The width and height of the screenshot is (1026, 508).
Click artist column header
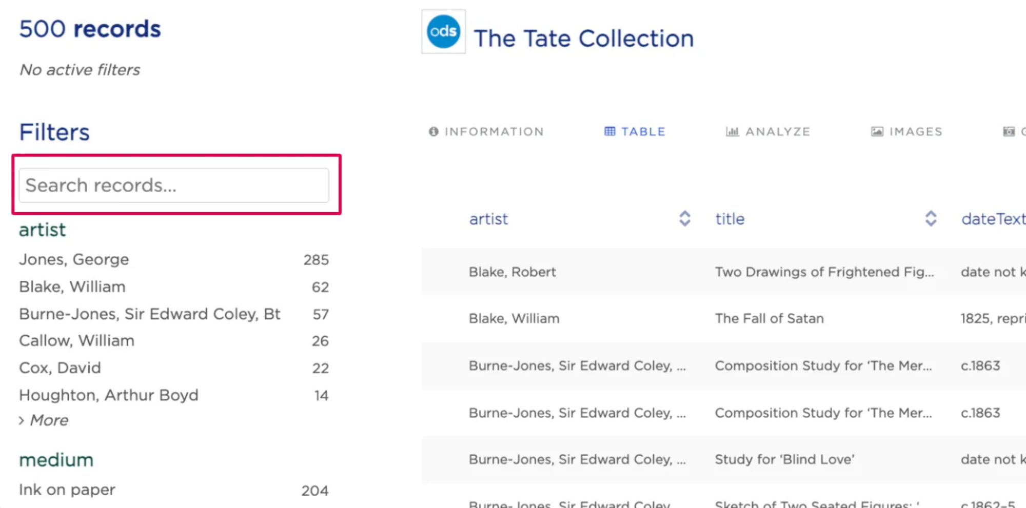(488, 219)
